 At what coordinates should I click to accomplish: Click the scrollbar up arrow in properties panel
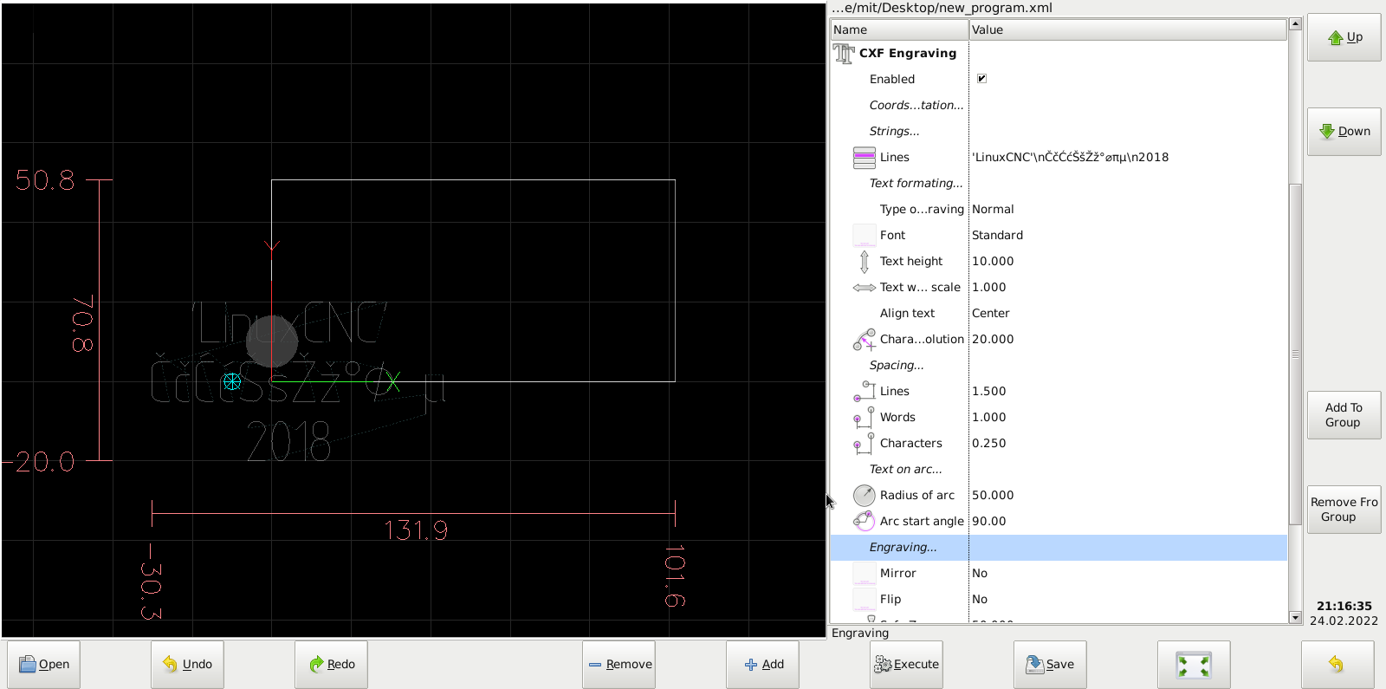pos(1295,23)
